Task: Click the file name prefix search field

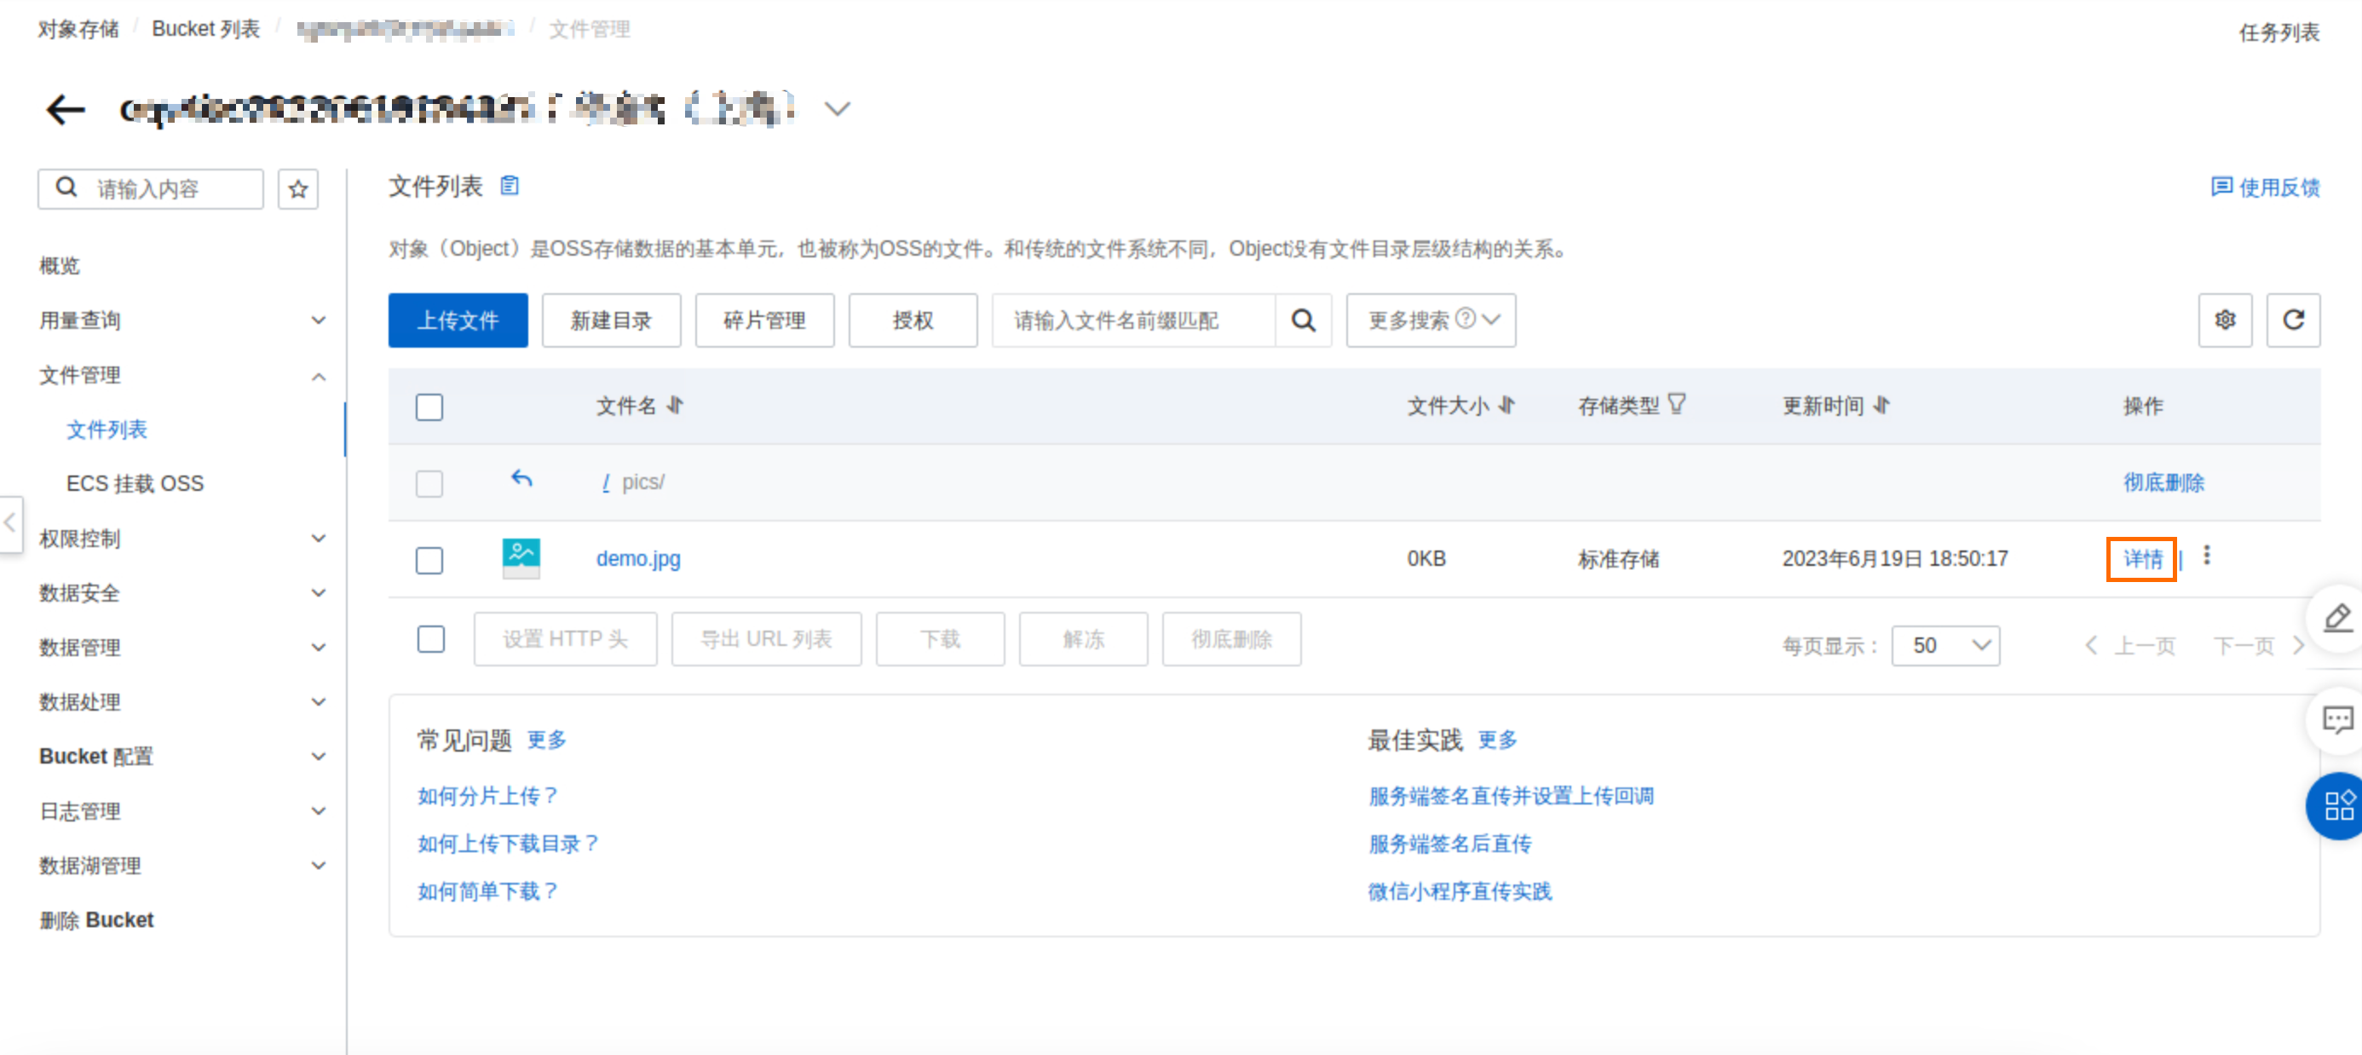Action: pos(1132,320)
